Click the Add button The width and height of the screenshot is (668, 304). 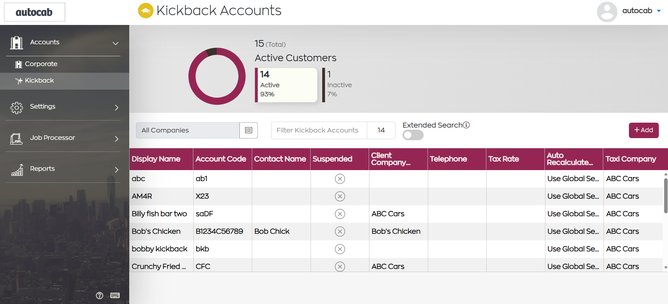point(644,130)
